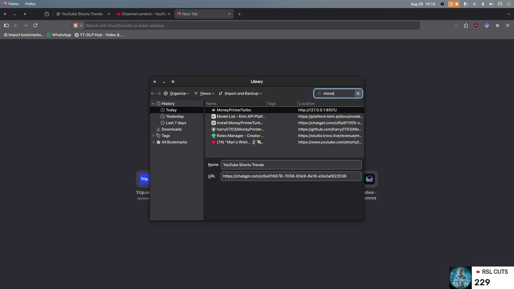Select the Roles Manager - Creator entry
This screenshot has width=514, height=289.
284,136
